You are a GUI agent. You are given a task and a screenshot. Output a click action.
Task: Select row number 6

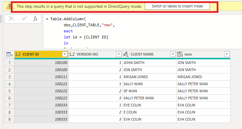pyautogui.click(x=9, y=98)
